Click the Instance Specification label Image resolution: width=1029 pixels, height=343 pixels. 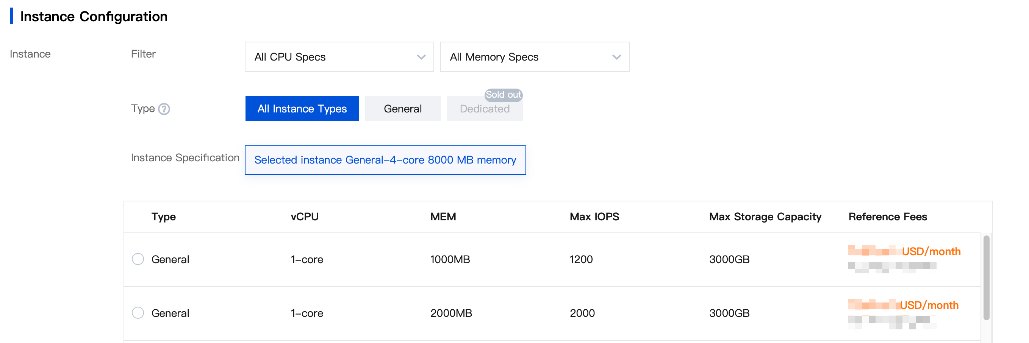click(185, 158)
